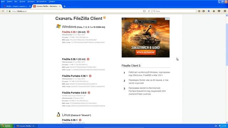Screen dimensions: 228x128
Task: Go to the browser home page
Action: [x=214, y=11]
